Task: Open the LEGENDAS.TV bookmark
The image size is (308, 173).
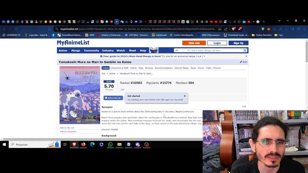Action: pyautogui.click(x=12, y=35)
